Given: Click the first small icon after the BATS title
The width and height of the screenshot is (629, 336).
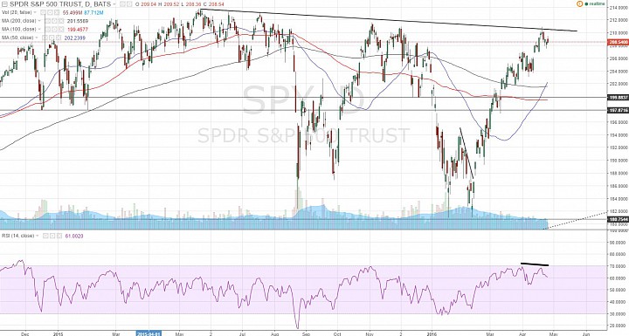Looking at the screenshot, I should 122,4.
